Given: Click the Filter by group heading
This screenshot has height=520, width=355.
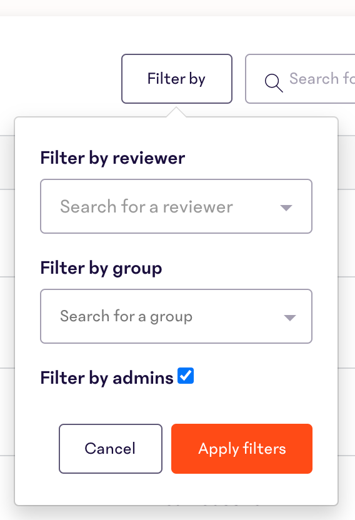Looking at the screenshot, I should coord(101,268).
